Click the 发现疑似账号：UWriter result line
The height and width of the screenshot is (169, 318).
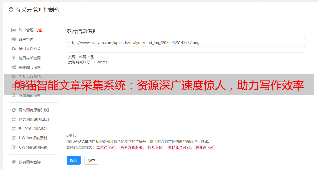point(88,62)
